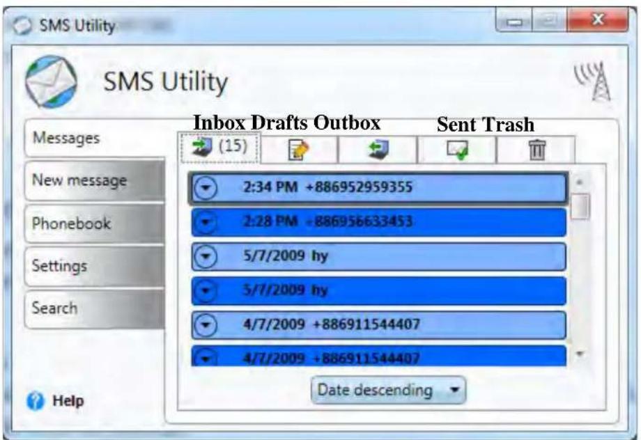Image resolution: width=641 pixels, height=440 pixels.
Task: Open the Search section
Action: coord(95,308)
